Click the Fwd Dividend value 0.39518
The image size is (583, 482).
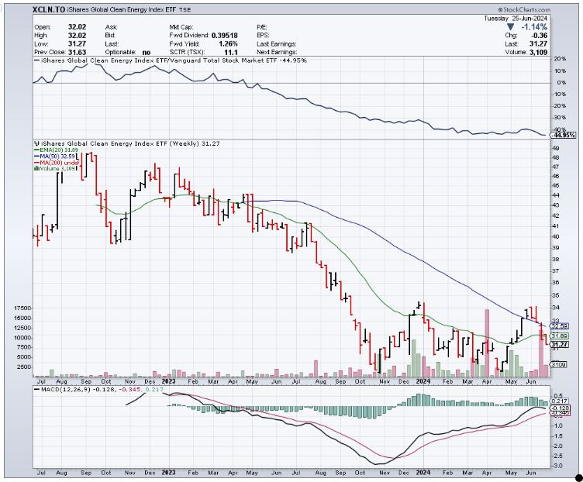225,36
